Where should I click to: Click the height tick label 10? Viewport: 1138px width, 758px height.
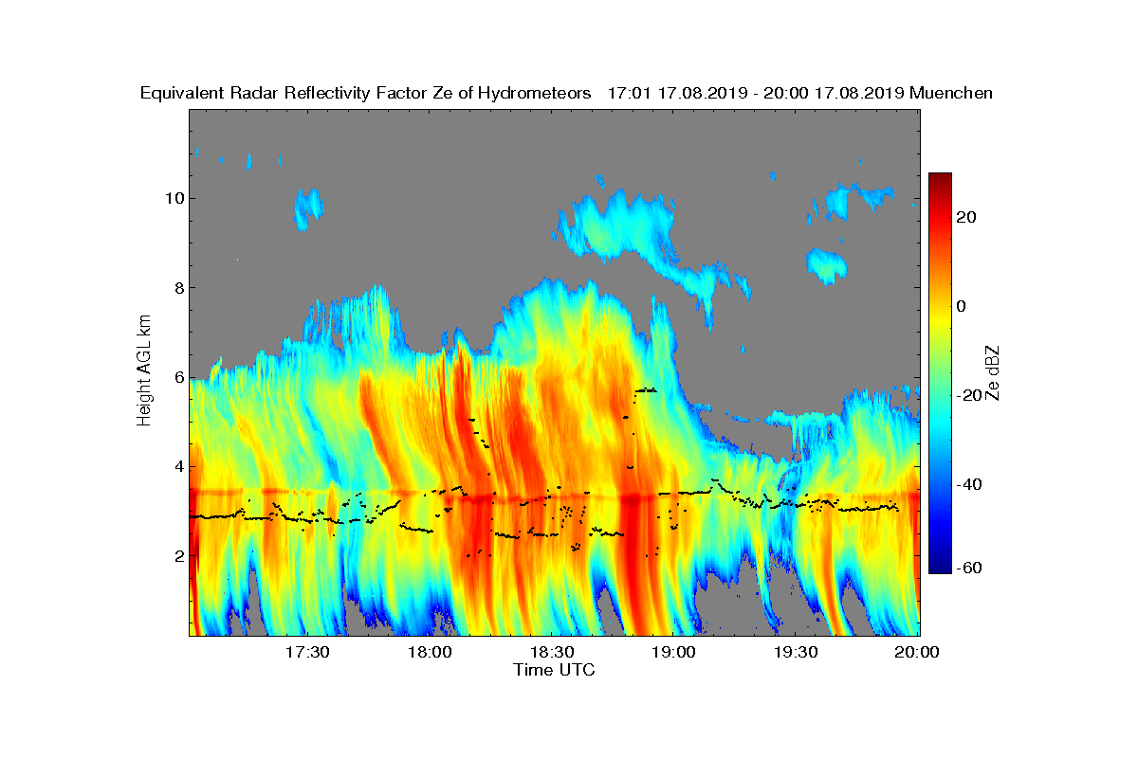pos(174,198)
